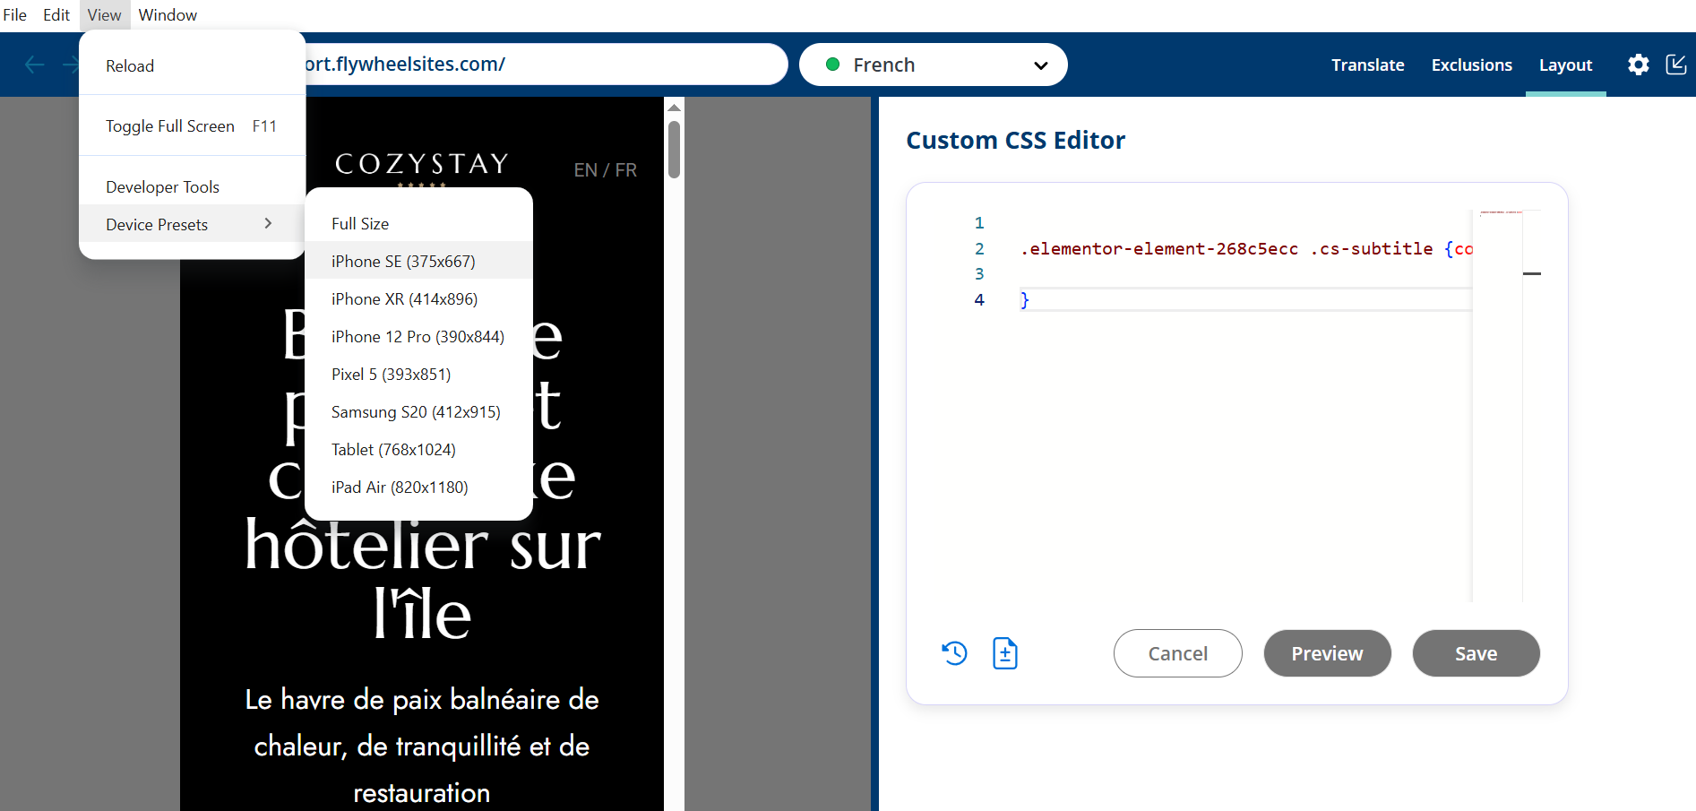Open the settings gear icon
This screenshot has height=811, width=1696.
tap(1638, 65)
